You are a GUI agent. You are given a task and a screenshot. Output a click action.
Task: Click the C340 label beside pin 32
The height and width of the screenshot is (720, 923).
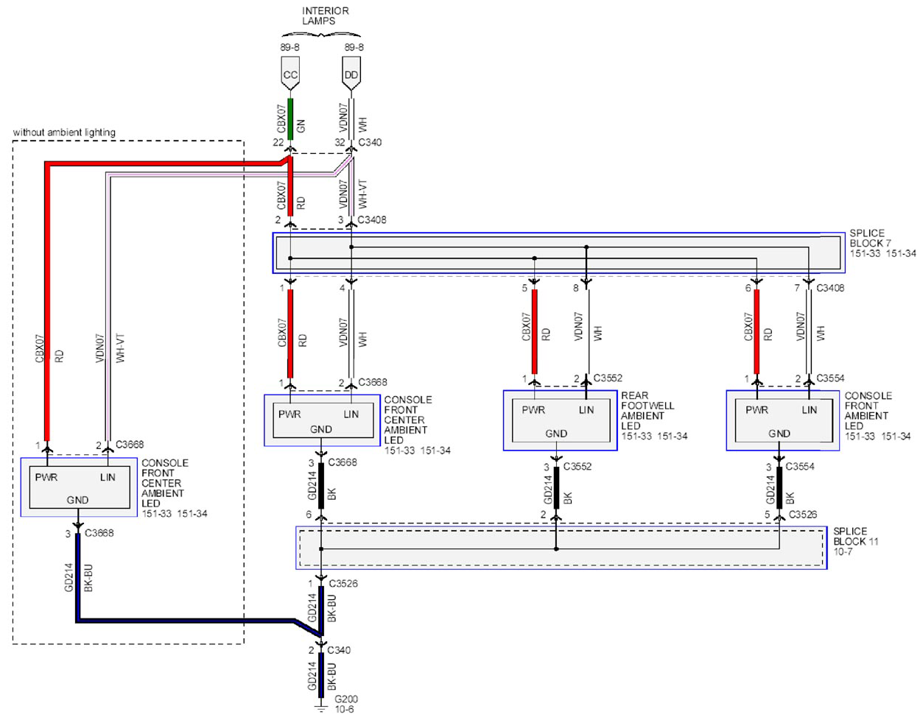(370, 142)
